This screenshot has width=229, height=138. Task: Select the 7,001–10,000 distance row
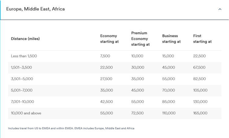(114, 102)
